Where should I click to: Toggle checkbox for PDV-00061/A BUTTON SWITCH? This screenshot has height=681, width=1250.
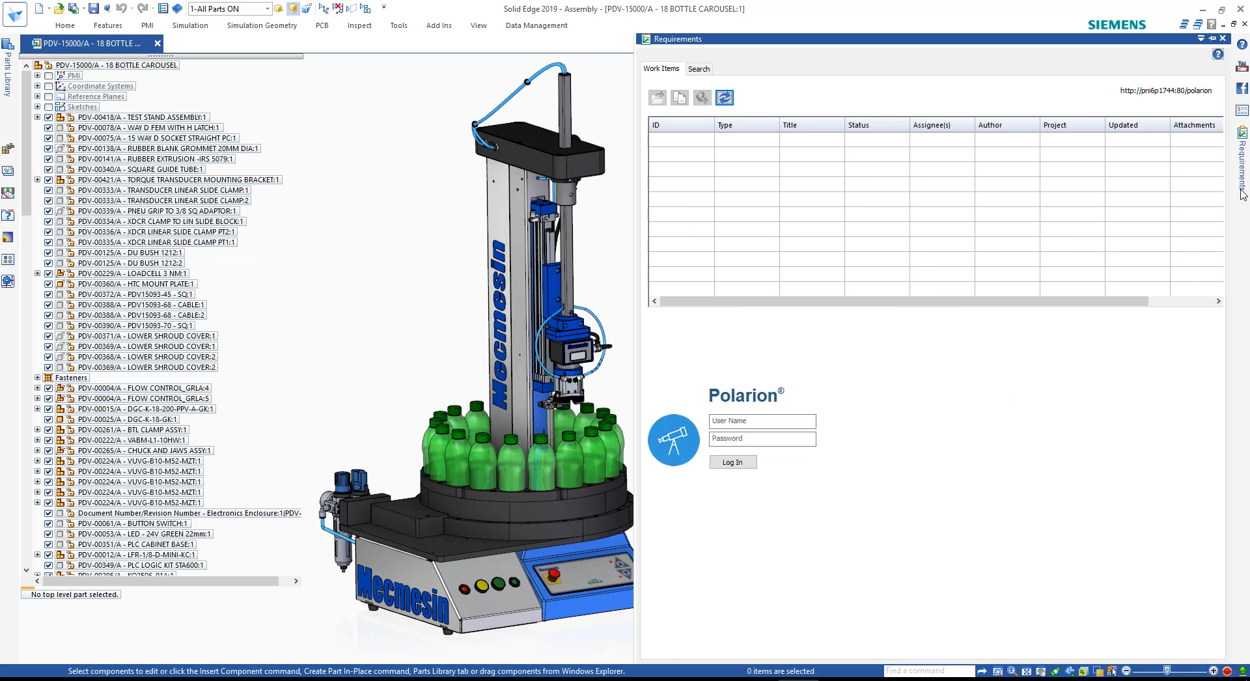pos(48,523)
